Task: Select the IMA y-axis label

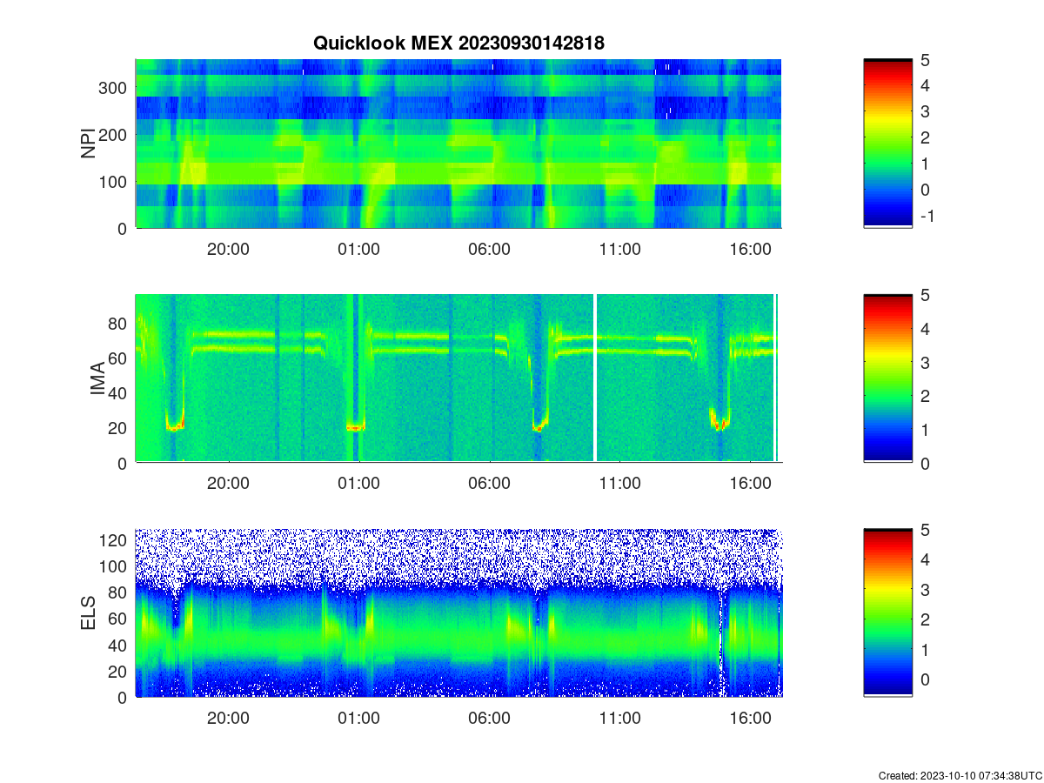Action: coord(97,379)
